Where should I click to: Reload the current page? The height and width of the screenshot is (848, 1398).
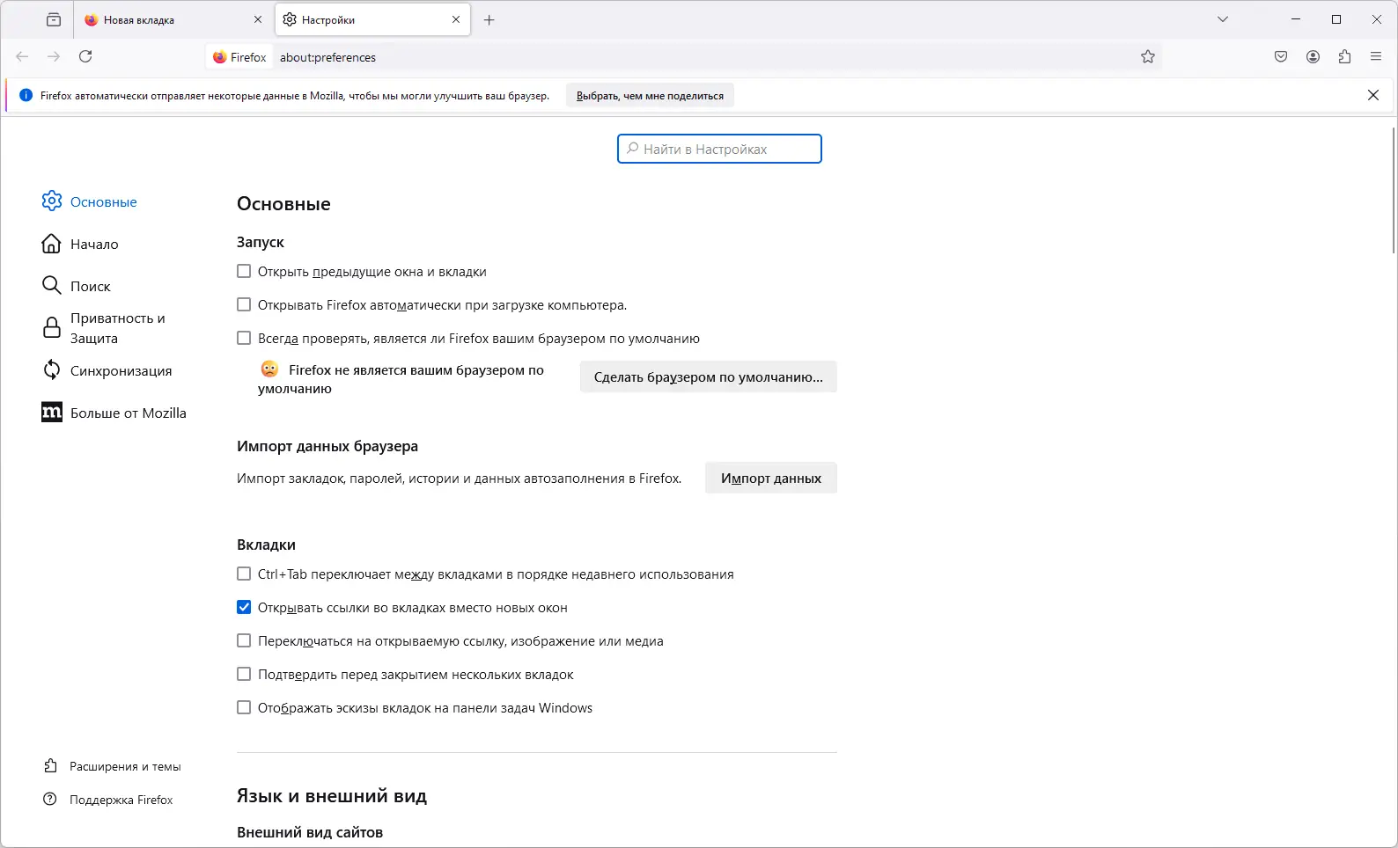85,57
